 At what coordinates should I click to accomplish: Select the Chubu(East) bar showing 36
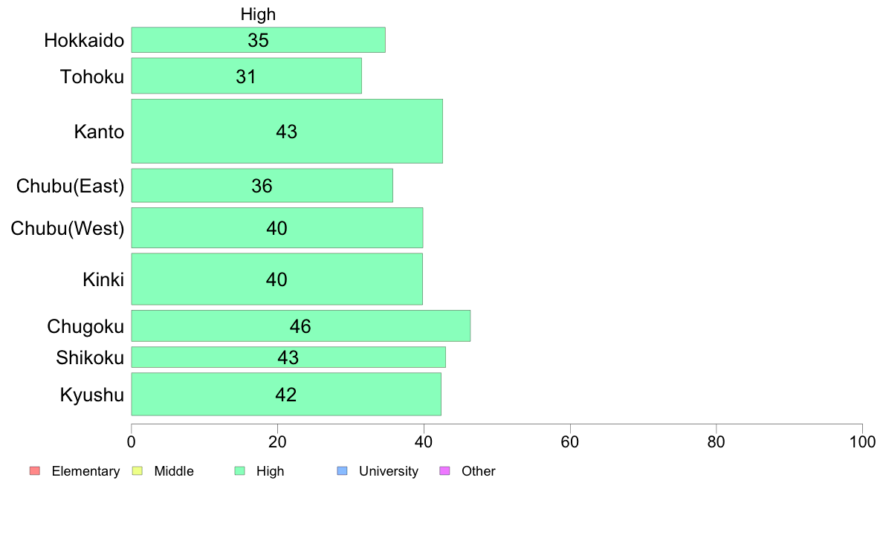(262, 185)
